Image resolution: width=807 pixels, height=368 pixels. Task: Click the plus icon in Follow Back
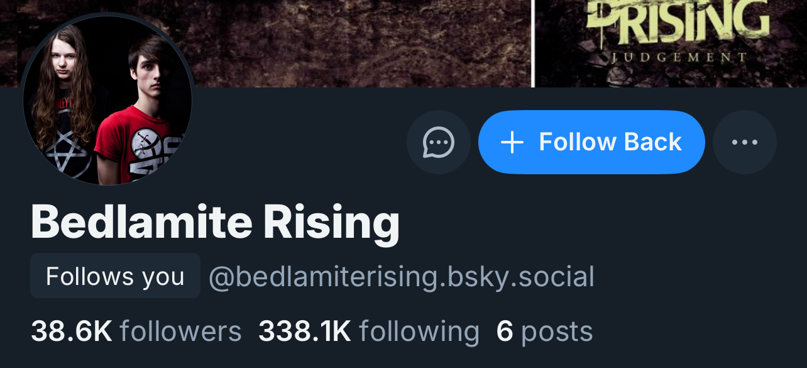512,142
